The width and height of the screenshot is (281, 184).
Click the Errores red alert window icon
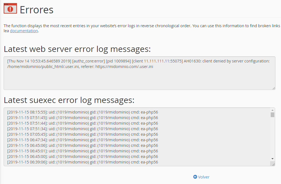(x=10, y=9)
